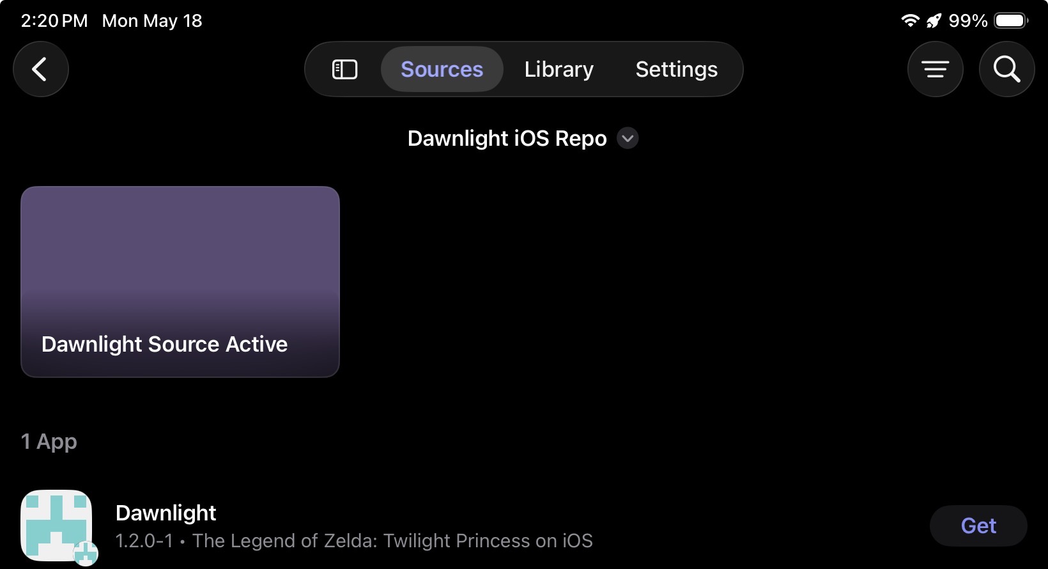
Task: Open the Dawnlight app title
Action: [166, 513]
